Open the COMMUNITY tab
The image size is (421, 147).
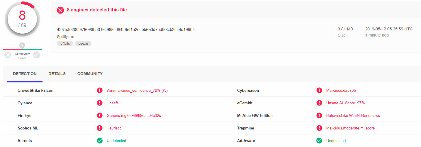tap(90, 74)
